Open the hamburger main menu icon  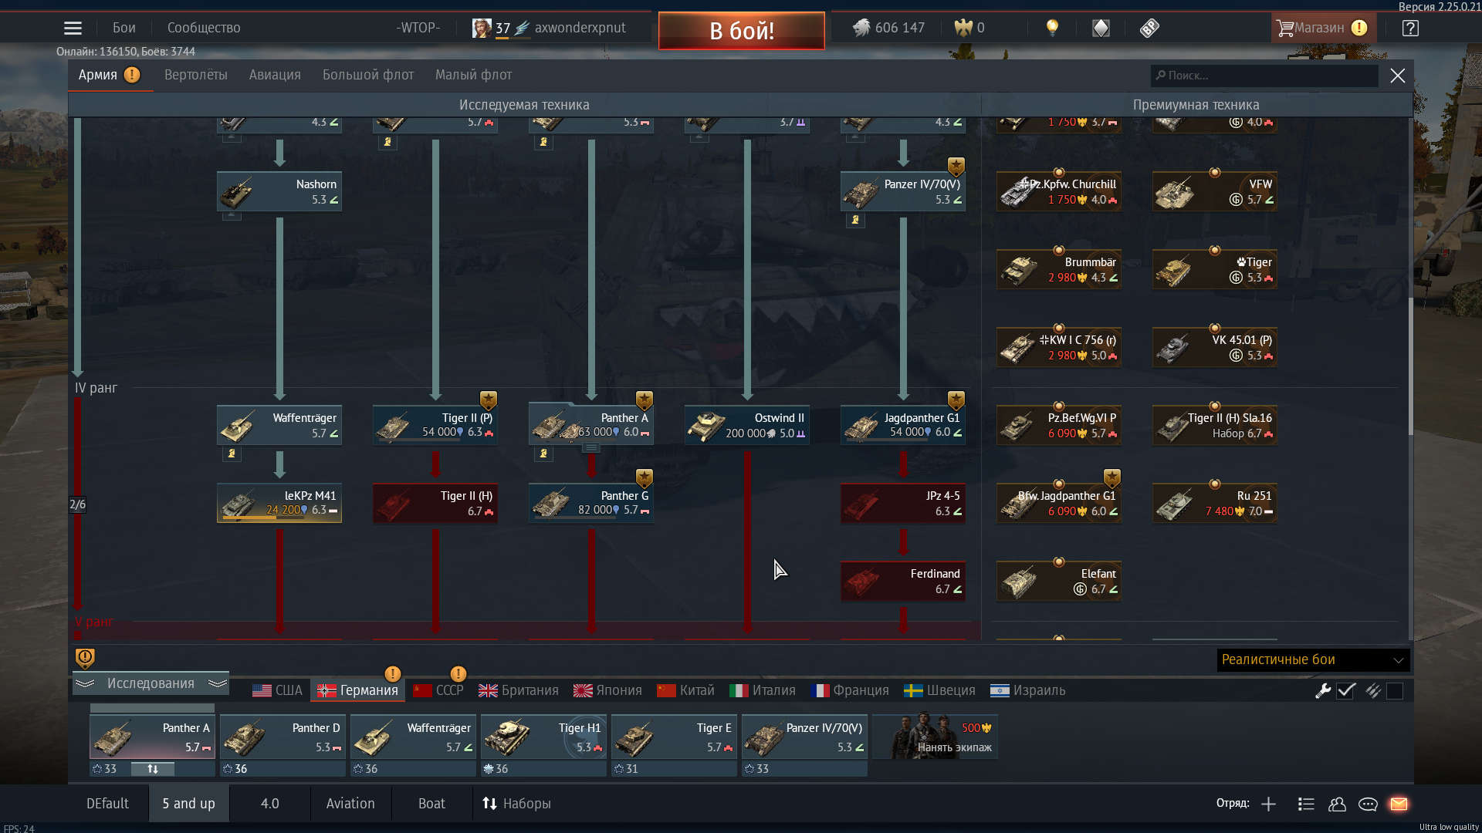pos(73,29)
